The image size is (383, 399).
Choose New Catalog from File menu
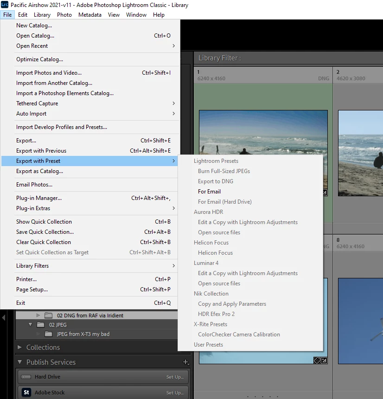[89, 26]
